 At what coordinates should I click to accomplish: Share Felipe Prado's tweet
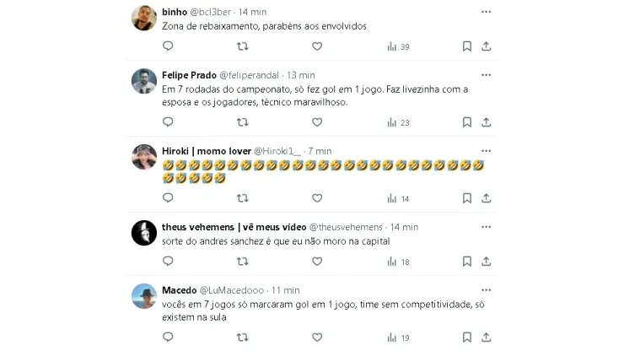[486, 122]
